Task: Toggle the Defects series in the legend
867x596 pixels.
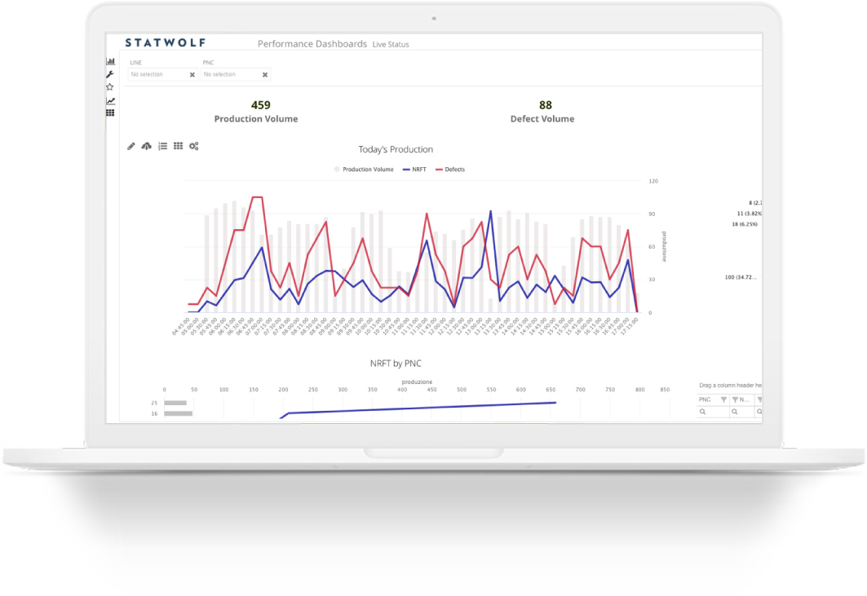Action: 450,170
